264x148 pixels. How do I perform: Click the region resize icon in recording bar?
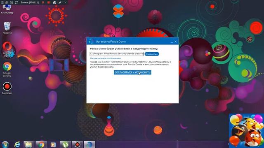16,2
